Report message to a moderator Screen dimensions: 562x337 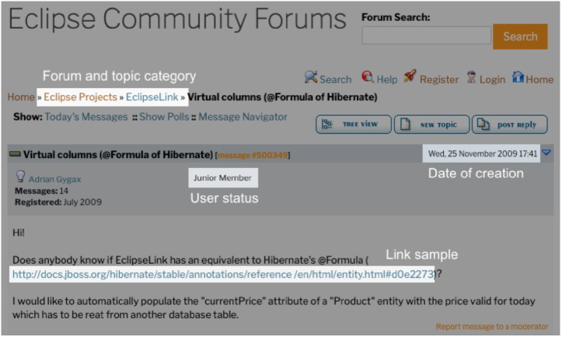(x=491, y=327)
